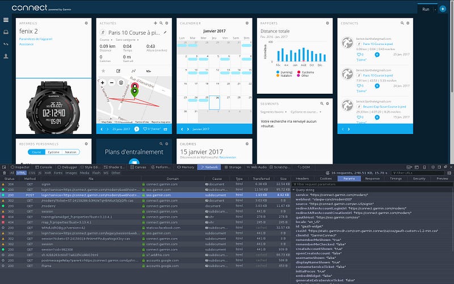
Task: Select calendar day 26 in Janvier 2017
Action: click(215, 103)
